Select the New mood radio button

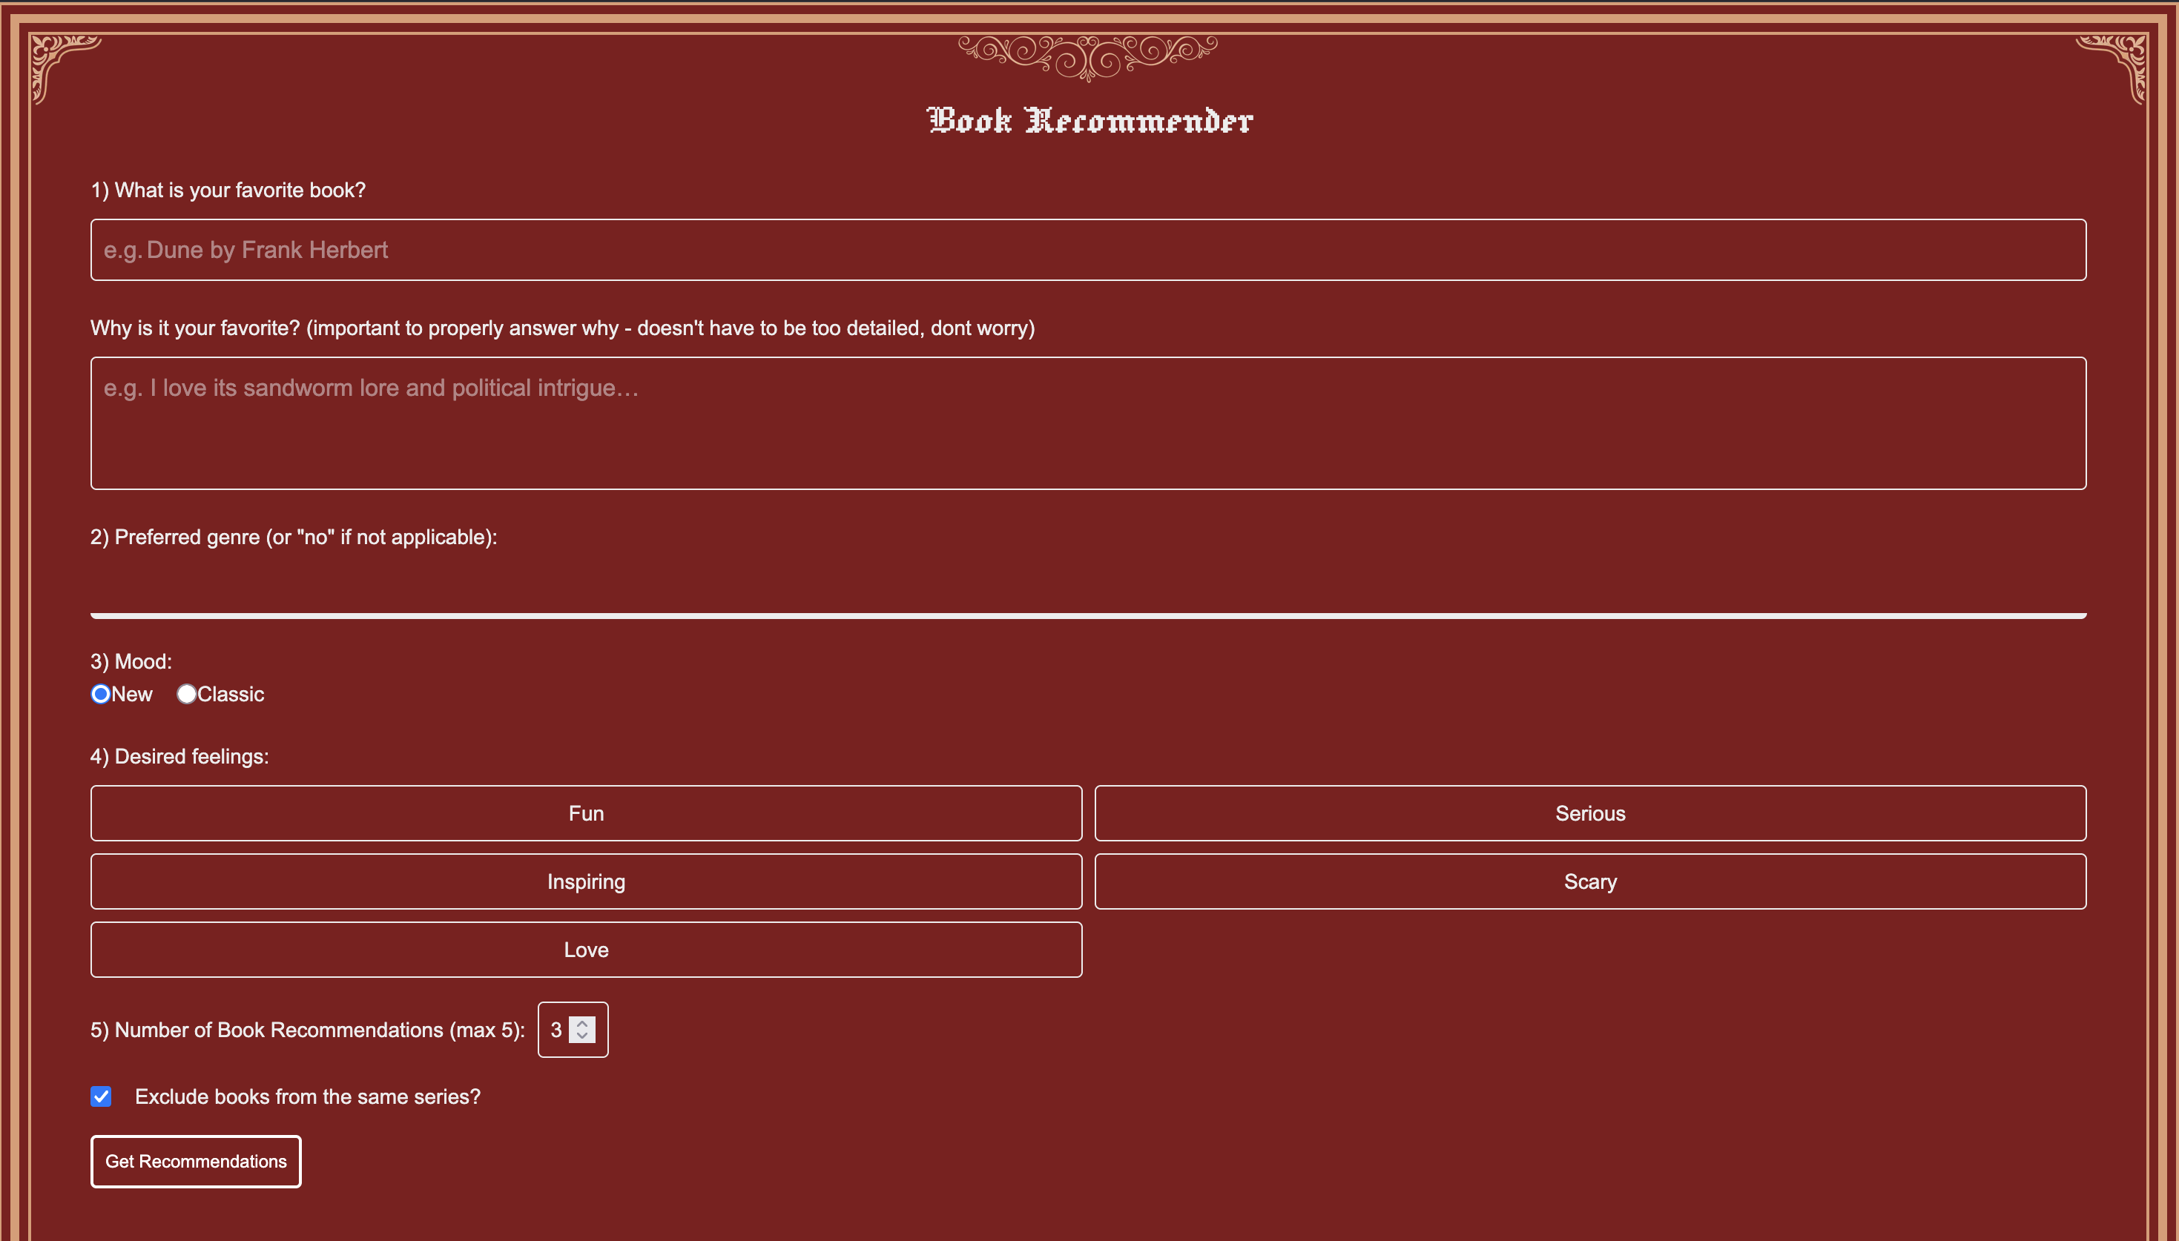pos(101,694)
